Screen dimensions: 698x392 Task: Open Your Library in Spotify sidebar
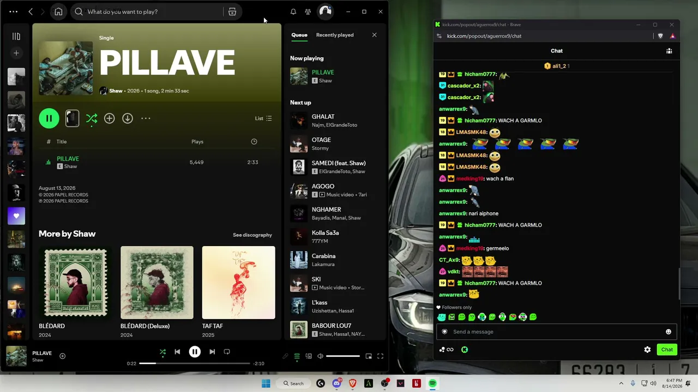coord(16,36)
